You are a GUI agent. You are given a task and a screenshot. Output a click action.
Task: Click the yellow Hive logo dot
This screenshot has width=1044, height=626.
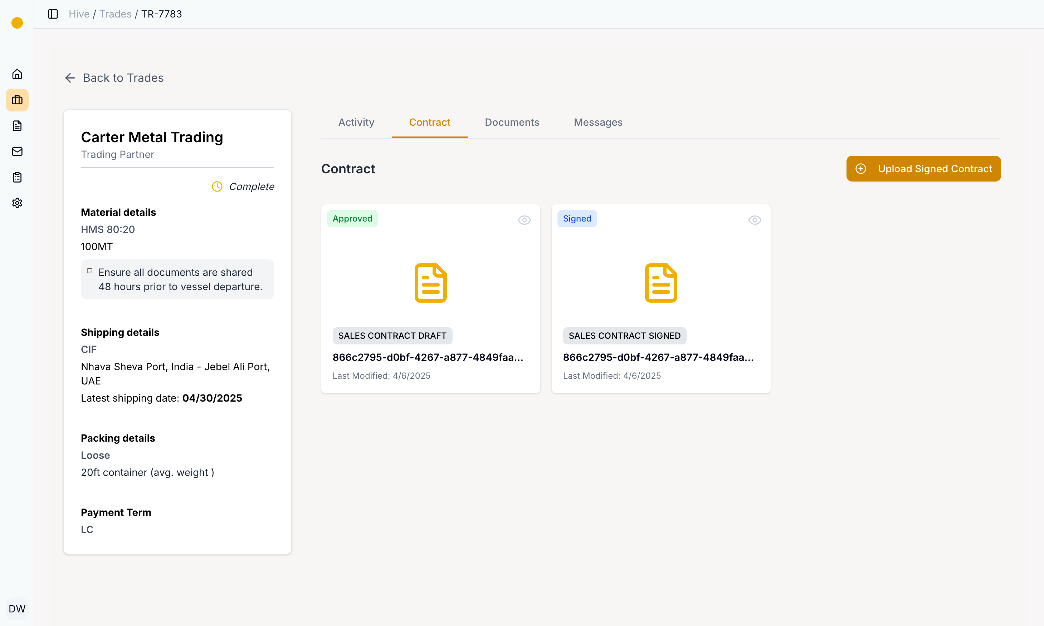(17, 23)
